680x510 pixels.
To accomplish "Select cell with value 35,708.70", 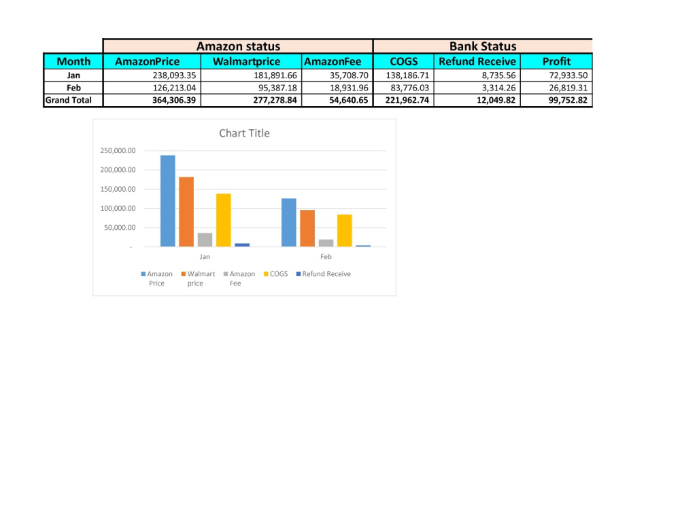I will (337, 75).
